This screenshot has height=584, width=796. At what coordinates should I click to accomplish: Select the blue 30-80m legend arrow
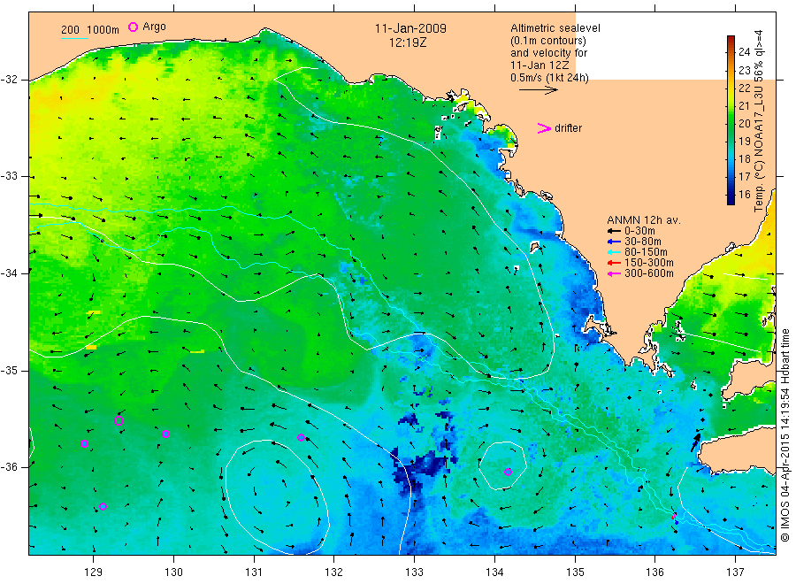(614, 242)
